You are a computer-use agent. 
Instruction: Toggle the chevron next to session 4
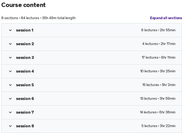10,71
